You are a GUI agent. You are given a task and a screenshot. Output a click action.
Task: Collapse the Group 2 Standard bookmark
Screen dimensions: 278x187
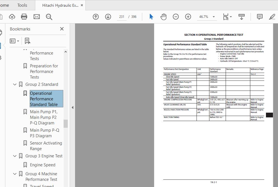[15, 84]
